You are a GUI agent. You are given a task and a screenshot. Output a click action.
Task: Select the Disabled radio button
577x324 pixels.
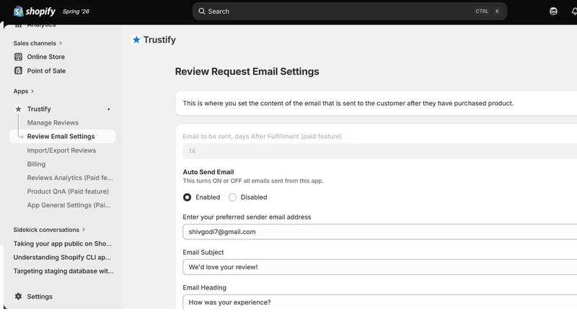coord(232,197)
